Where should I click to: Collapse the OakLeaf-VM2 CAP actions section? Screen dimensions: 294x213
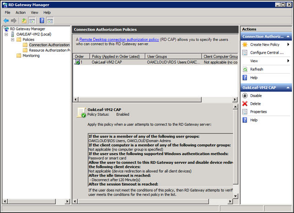coord(288,87)
